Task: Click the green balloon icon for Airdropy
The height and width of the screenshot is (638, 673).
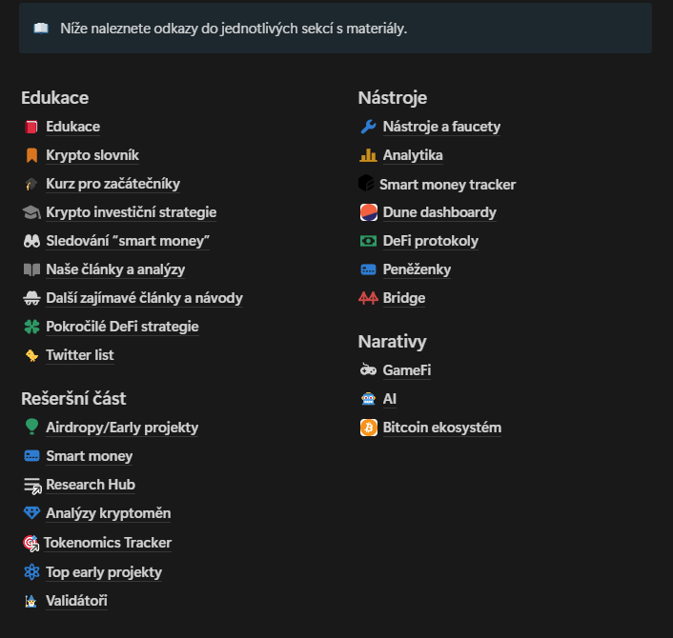Action: [x=31, y=428]
